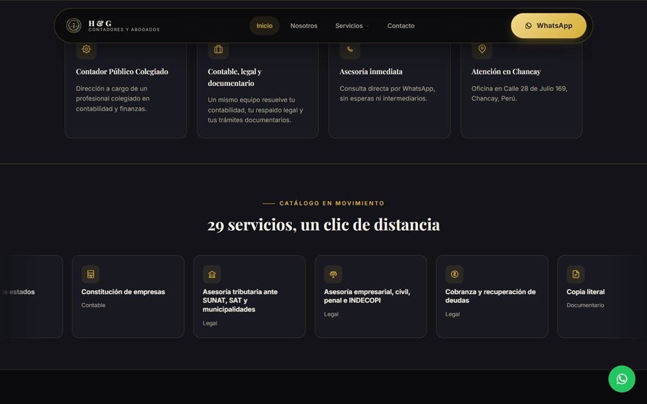Click the bank building icon in Asesoría tributaria card
The width and height of the screenshot is (647, 404).
[x=212, y=274]
